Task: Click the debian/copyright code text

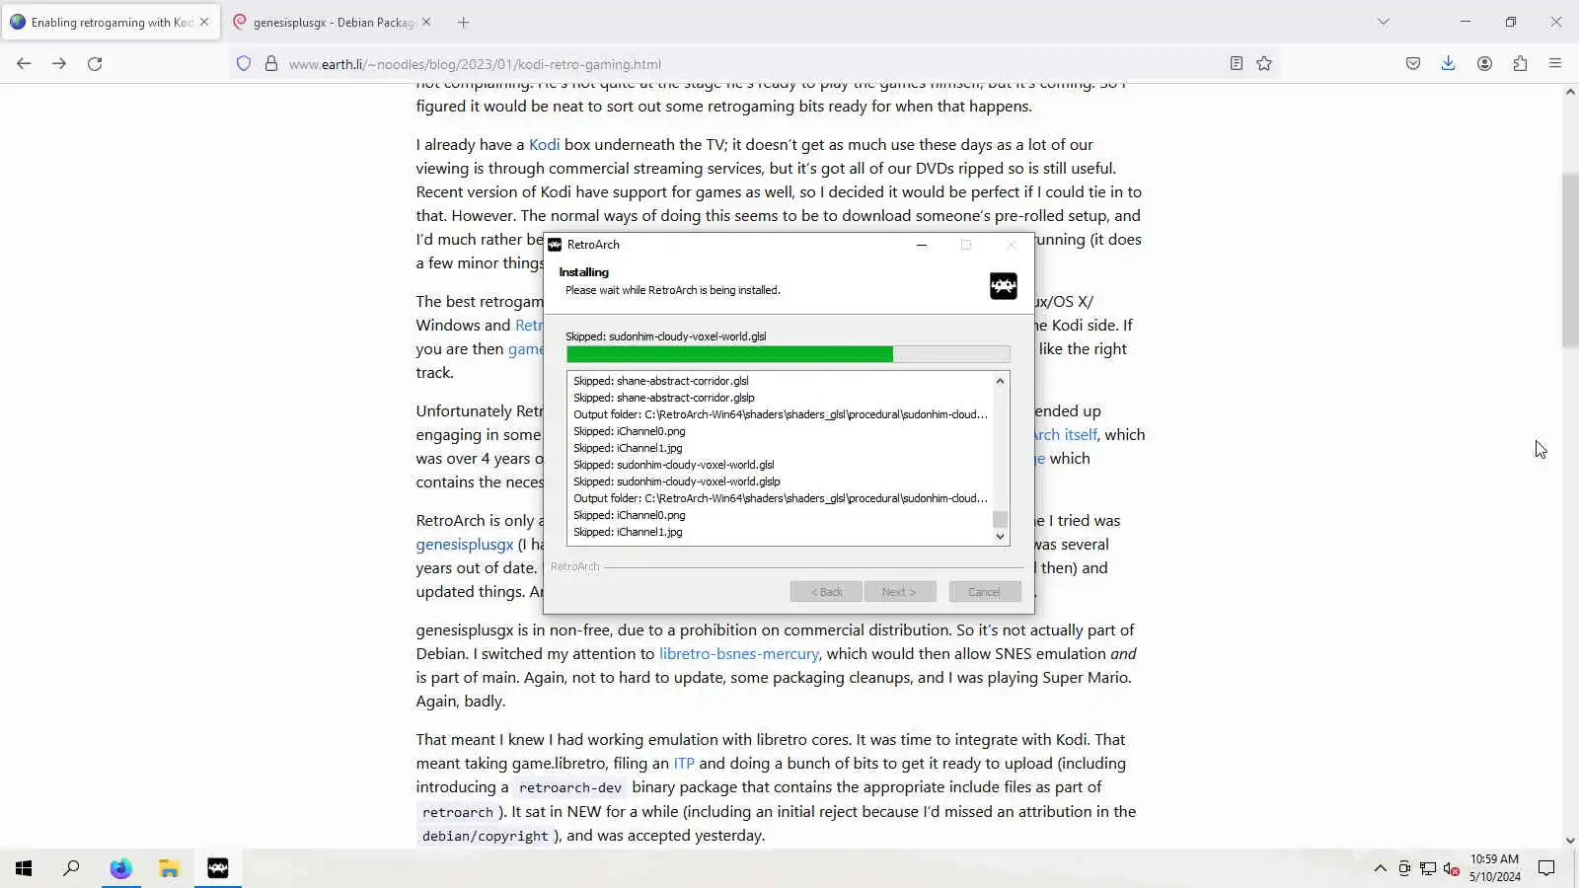Action: coord(485,836)
